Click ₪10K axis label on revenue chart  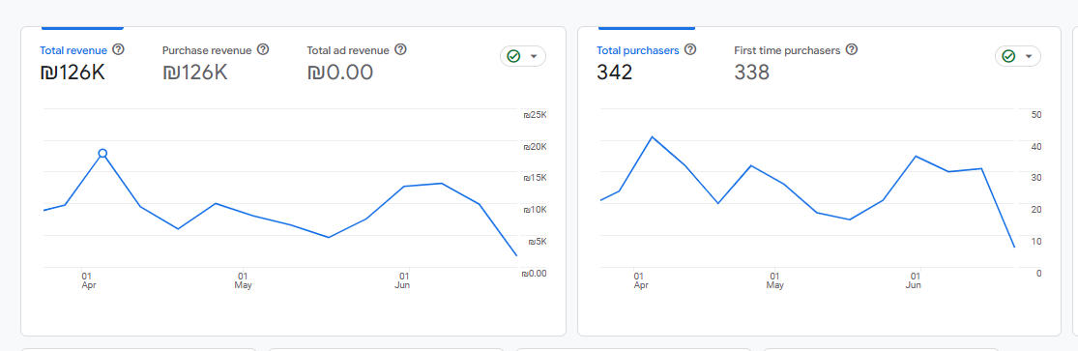coord(535,209)
